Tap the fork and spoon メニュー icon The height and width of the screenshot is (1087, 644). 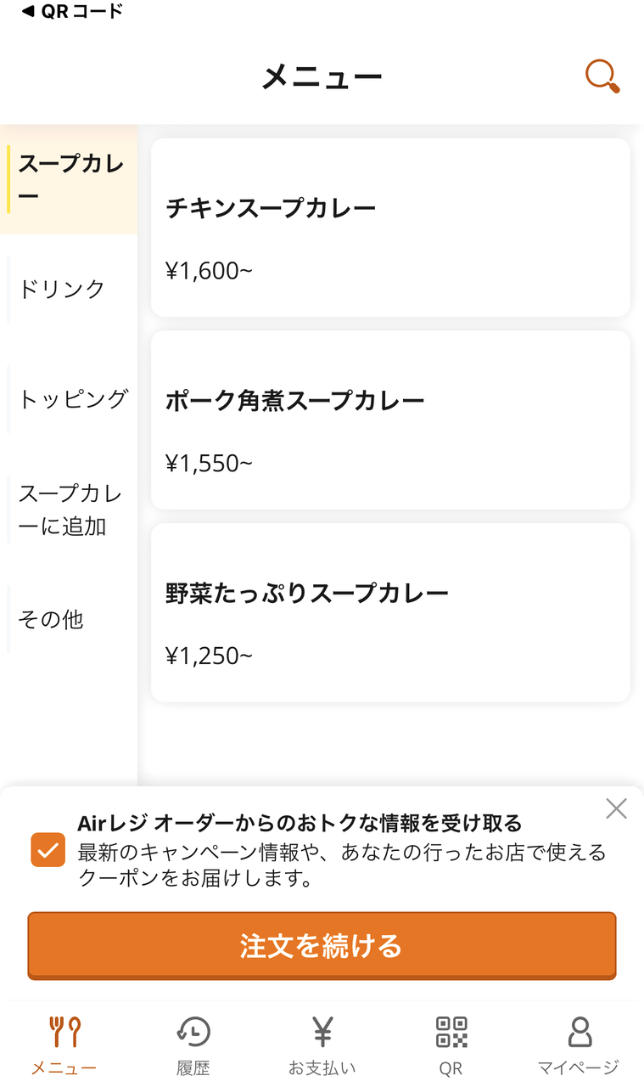[64, 1032]
